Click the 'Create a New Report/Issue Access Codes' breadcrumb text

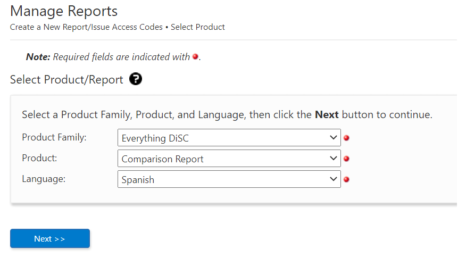pos(86,27)
